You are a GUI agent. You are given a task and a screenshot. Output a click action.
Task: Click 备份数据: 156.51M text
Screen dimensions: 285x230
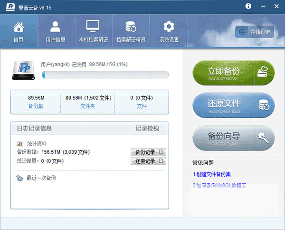(53, 152)
